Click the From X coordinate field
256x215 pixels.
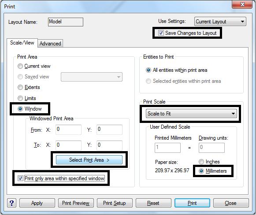point(68,130)
